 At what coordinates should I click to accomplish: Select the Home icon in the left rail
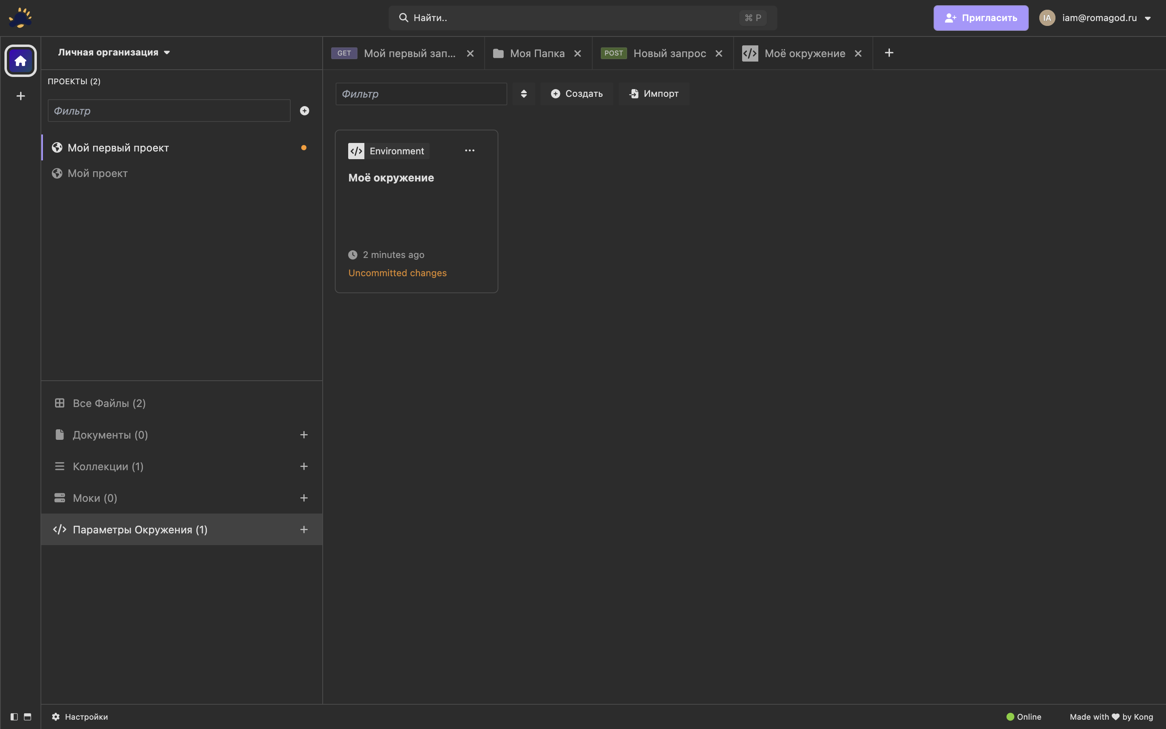point(20,60)
